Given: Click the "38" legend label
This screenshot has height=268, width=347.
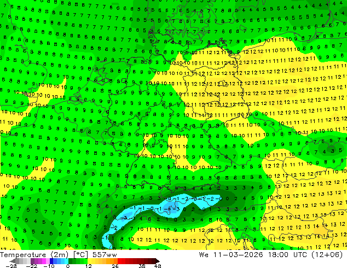Looking at the screenshot, I should pyautogui.click(x=142, y=266).
